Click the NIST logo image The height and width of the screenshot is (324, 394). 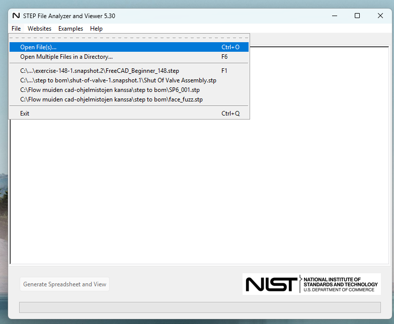(x=311, y=284)
